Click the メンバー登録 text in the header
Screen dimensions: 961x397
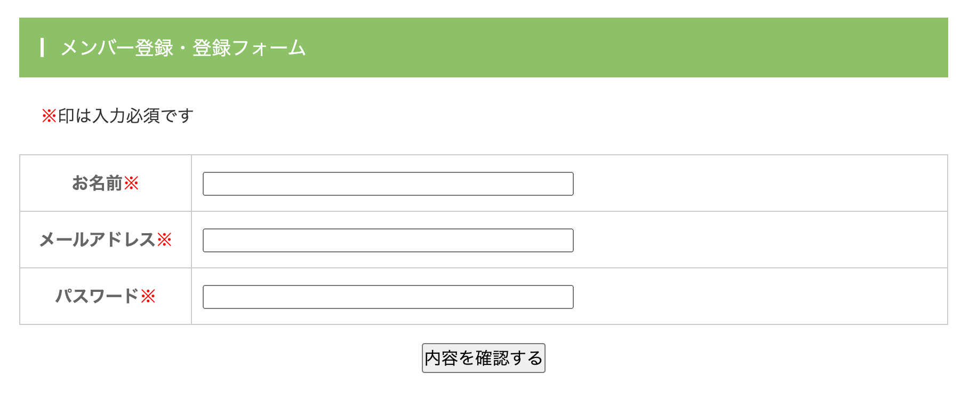coord(117,48)
